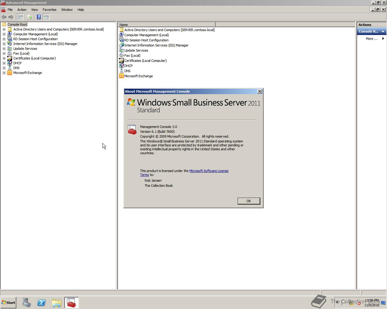The width and height of the screenshot is (387, 309).
Task: Click DHCP icon in right list
Action: click(x=121, y=66)
